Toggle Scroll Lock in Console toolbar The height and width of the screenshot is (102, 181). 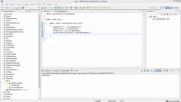154,71
